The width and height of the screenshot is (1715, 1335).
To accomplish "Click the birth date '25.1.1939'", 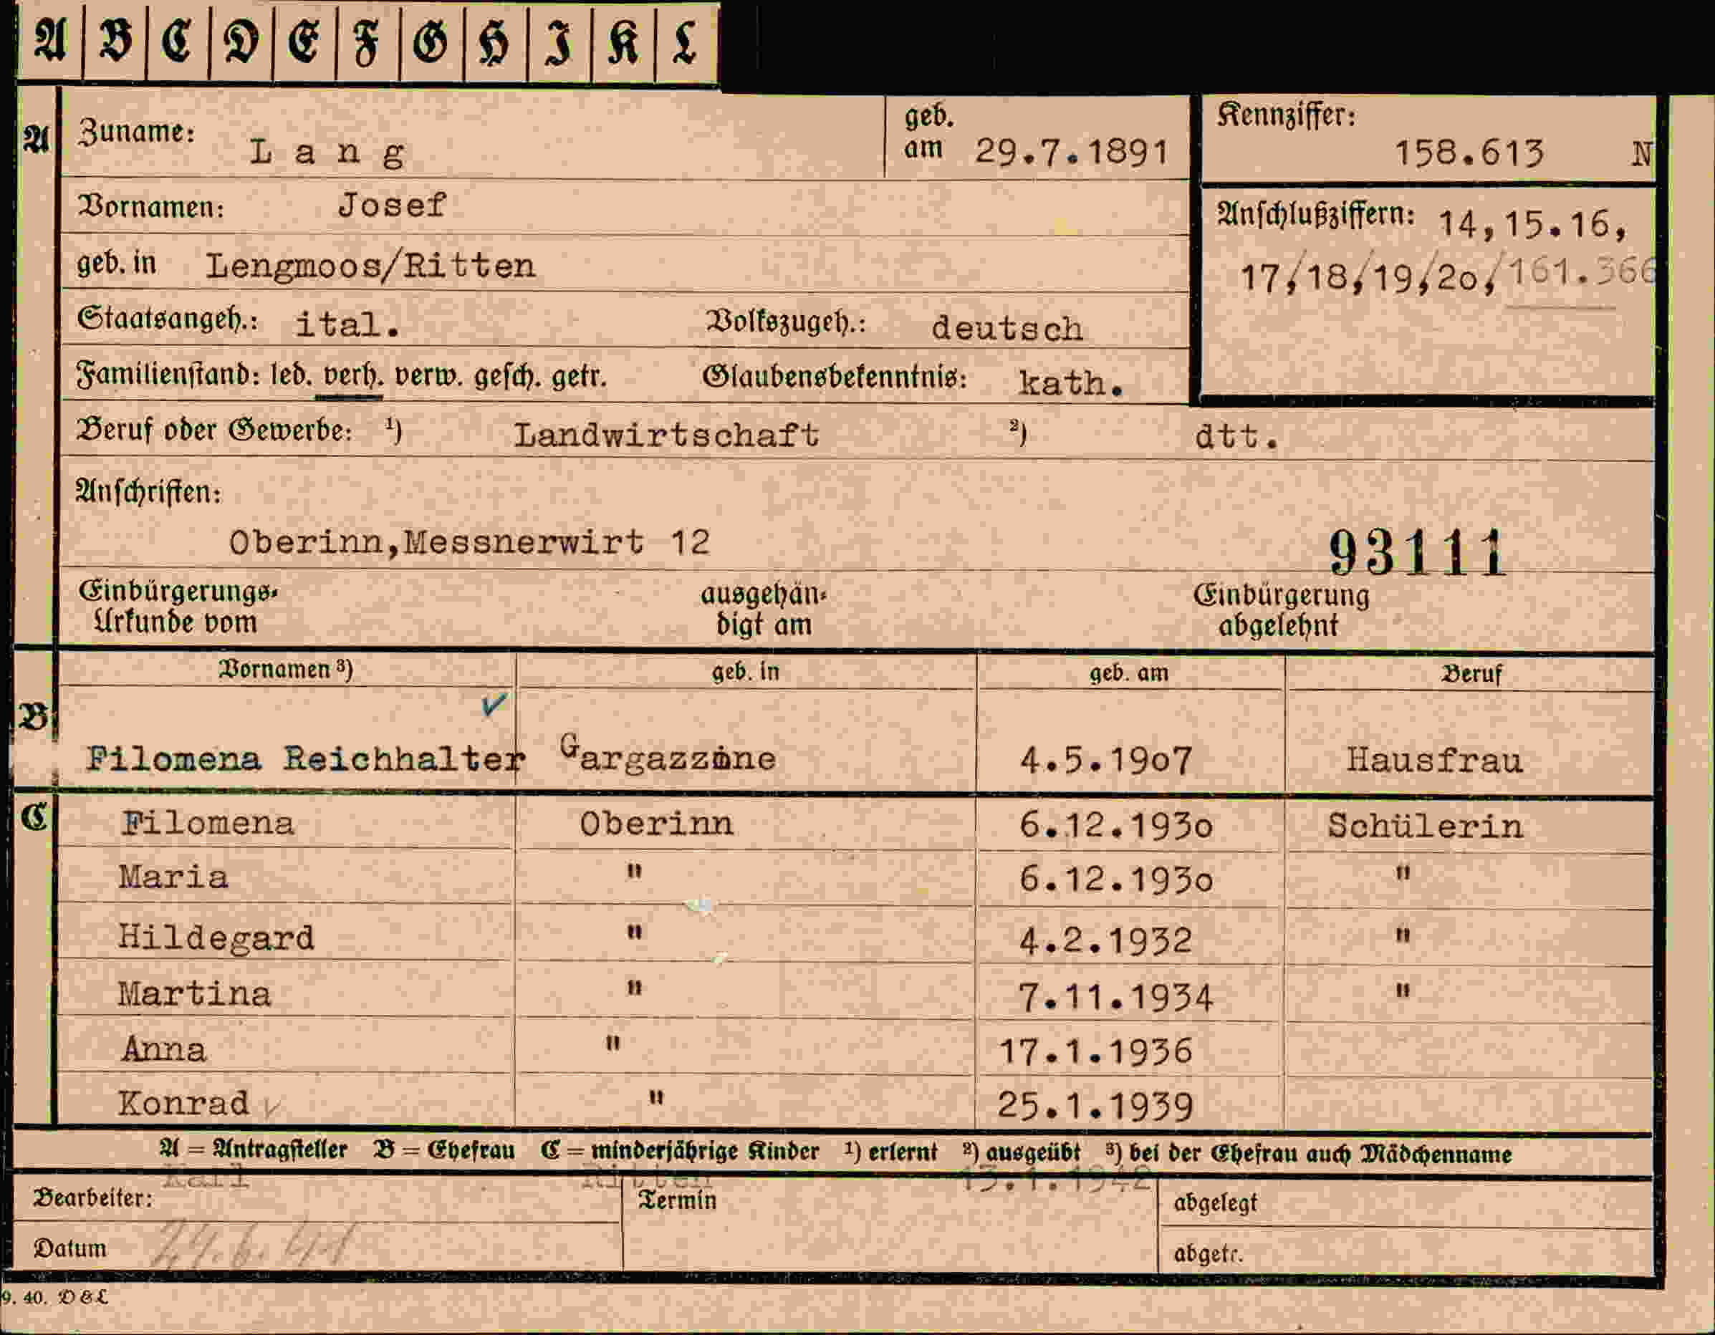I will [x=1095, y=1107].
